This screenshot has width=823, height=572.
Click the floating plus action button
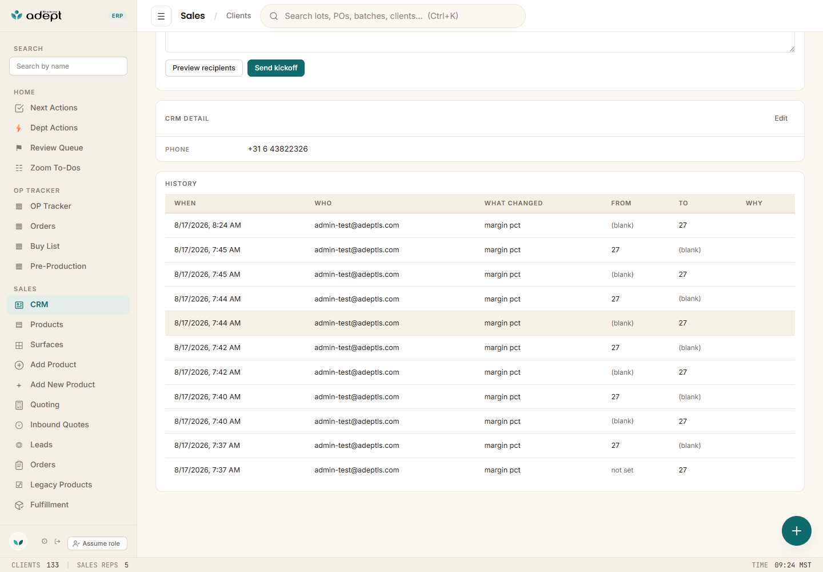click(x=797, y=531)
